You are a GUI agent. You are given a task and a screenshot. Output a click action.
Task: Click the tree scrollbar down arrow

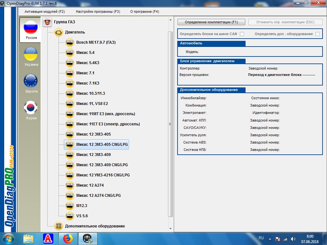click(x=171, y=229)
